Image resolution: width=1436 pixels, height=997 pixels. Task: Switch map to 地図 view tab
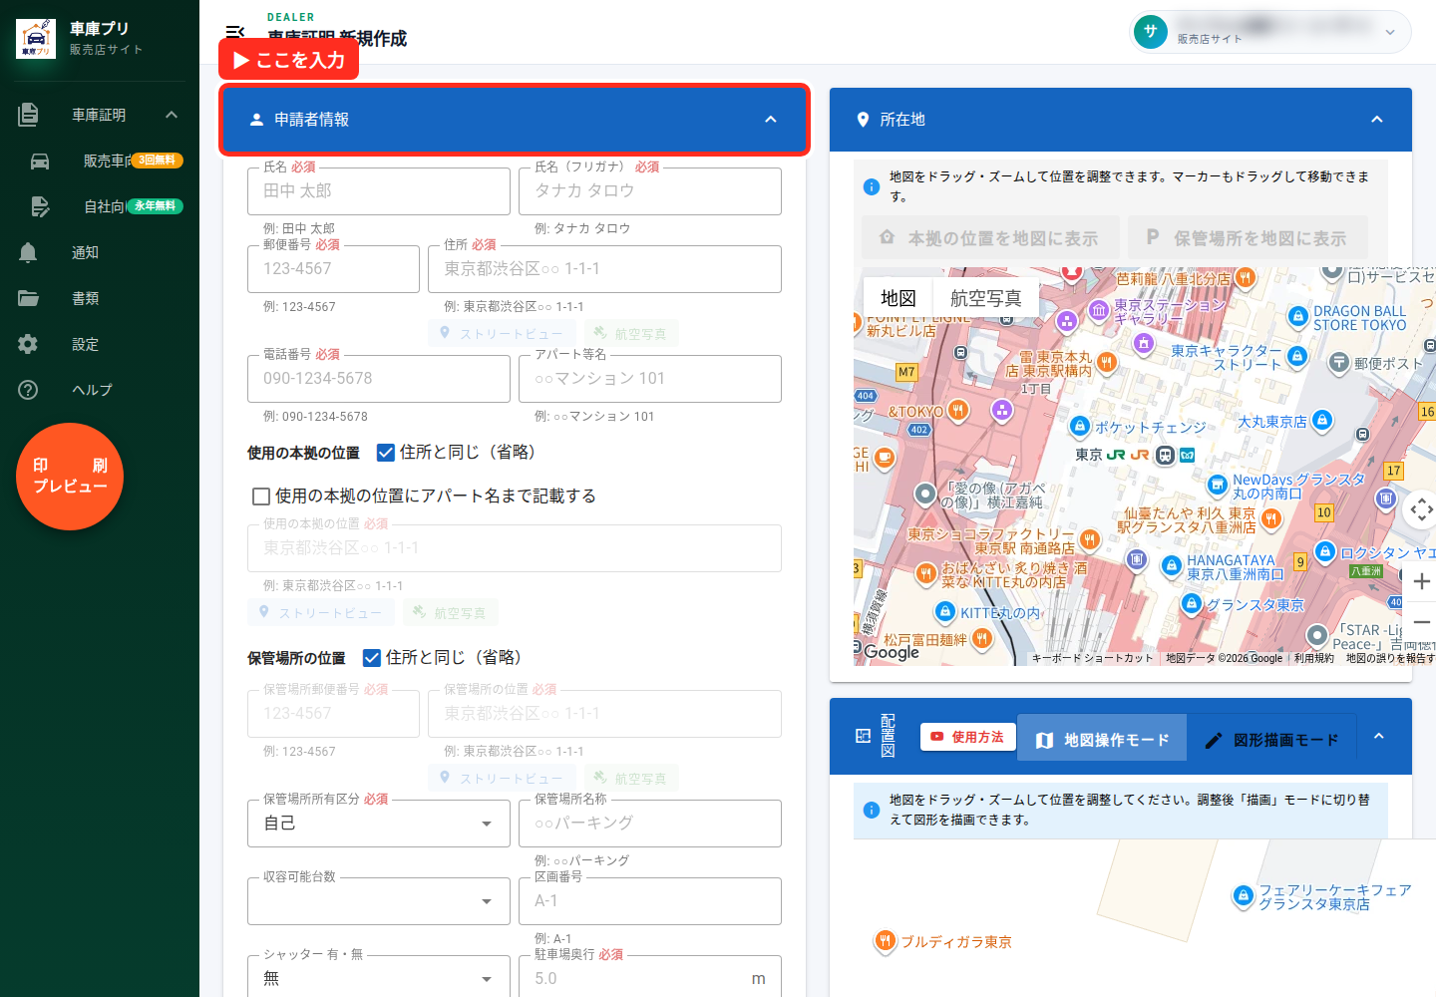click(897, 298)
